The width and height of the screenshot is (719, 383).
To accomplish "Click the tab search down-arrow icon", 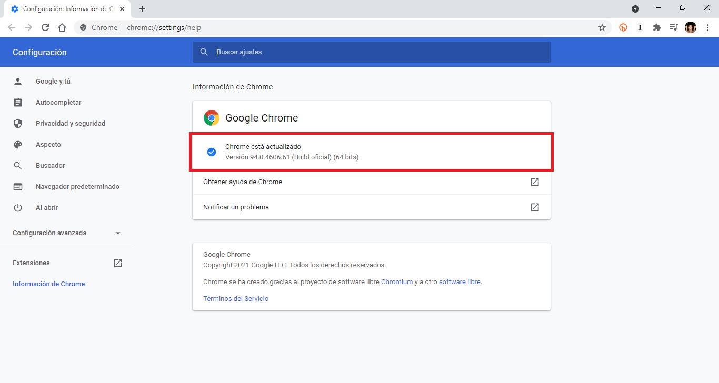I will click(x=635, y=8).
